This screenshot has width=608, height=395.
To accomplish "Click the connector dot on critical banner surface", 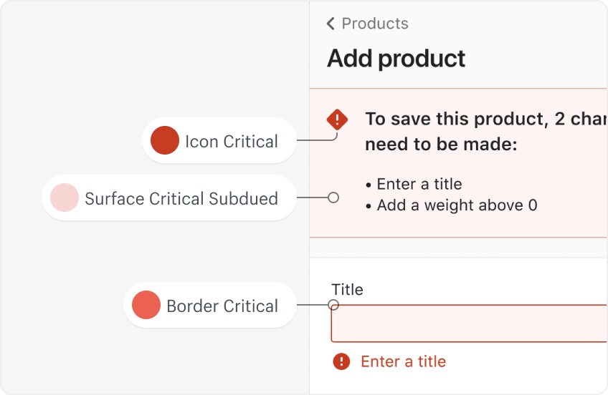I will coord(333,197).
